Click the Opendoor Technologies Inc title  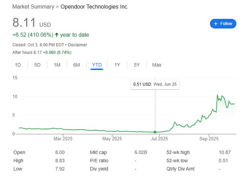click(x=94, y=7)
